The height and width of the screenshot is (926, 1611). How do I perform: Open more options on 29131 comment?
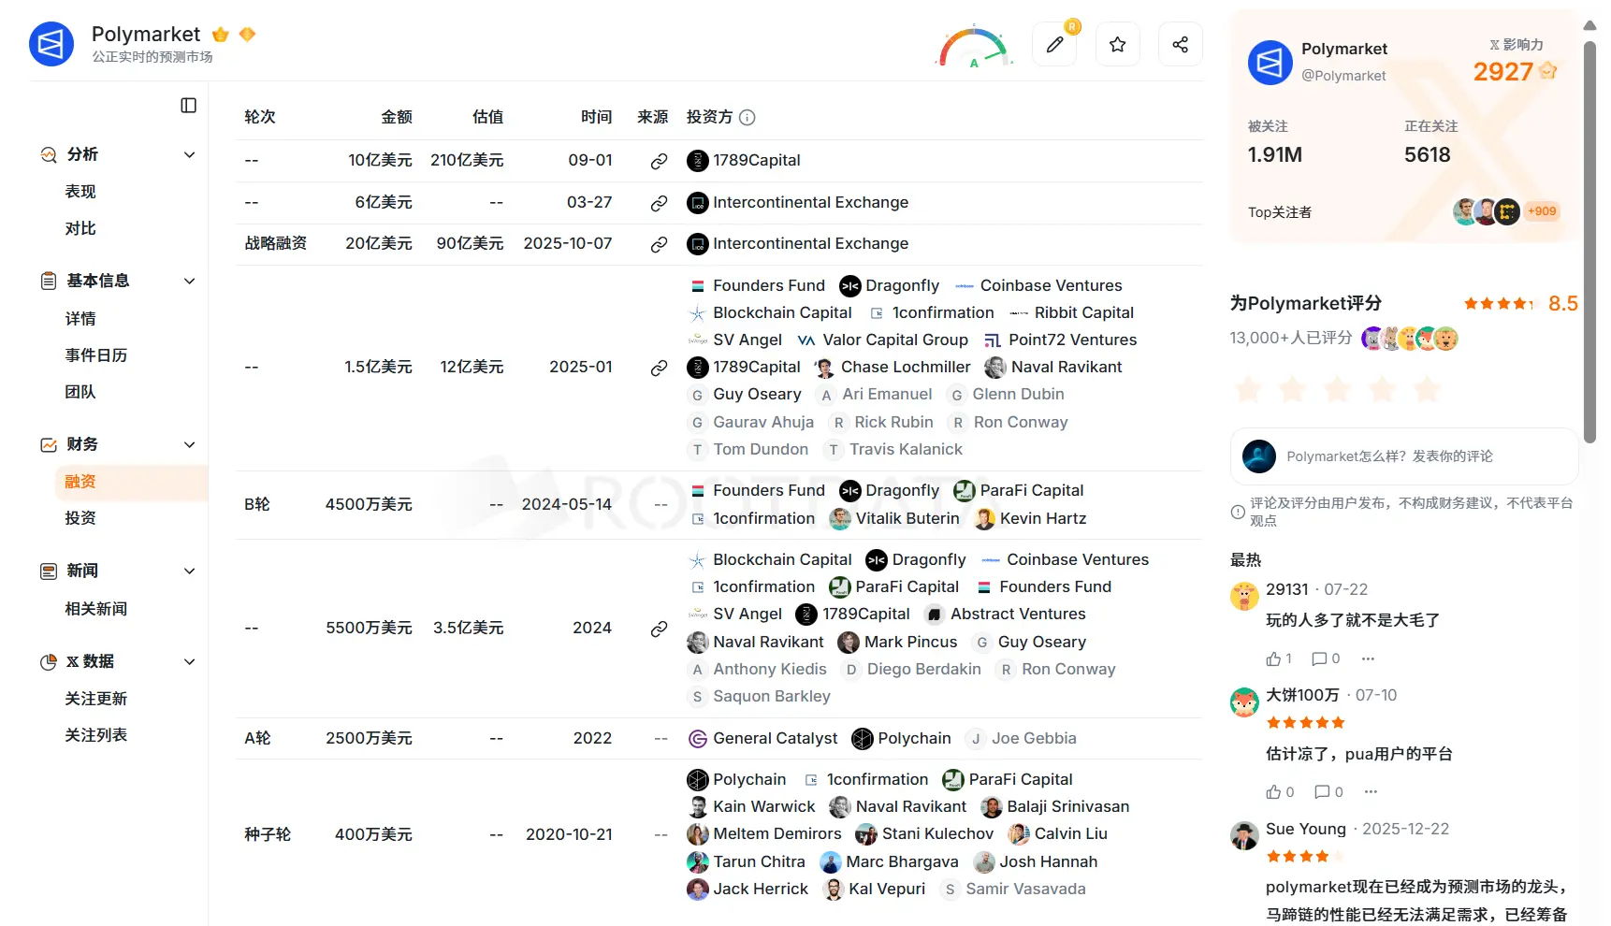[1368, 659]
